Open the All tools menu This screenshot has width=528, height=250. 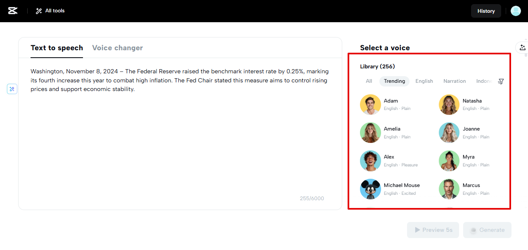click(x=50, y=11)
